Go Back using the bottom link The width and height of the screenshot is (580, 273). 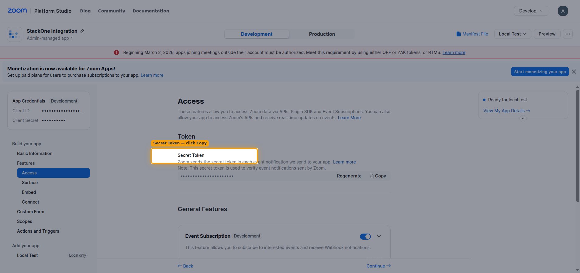pyautogui.click(x=185, y=266)
